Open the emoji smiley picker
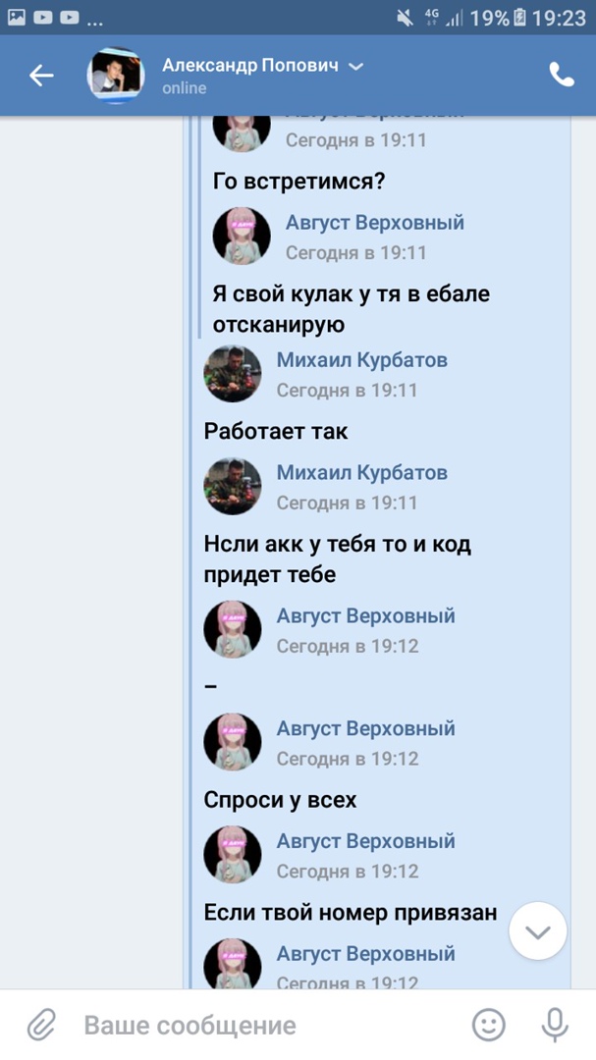The height and width of the screenshot is (1060, 596). (x=488, y=1025)
